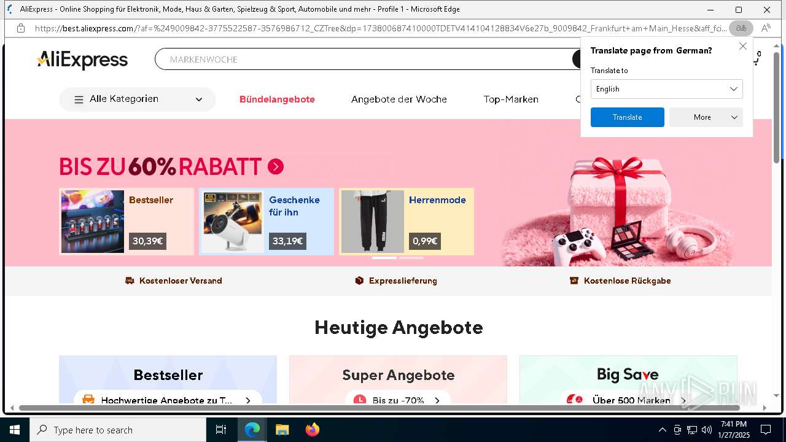
Task: Click the volume icon in system tray
Action: (x=707, y=430)
